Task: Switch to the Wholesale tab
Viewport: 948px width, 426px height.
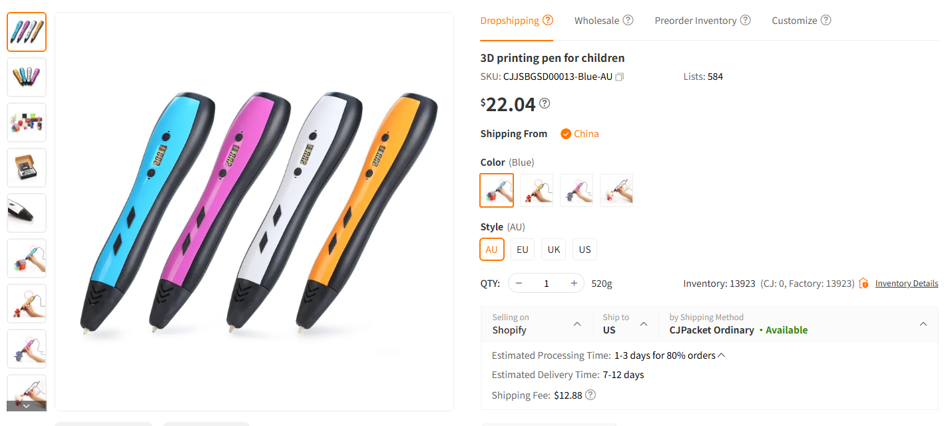Action: 597,20
